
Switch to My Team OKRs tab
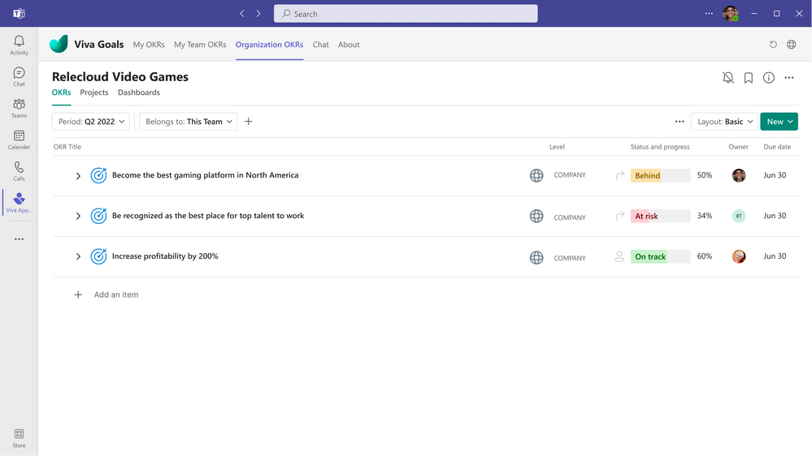click(200, 45)
